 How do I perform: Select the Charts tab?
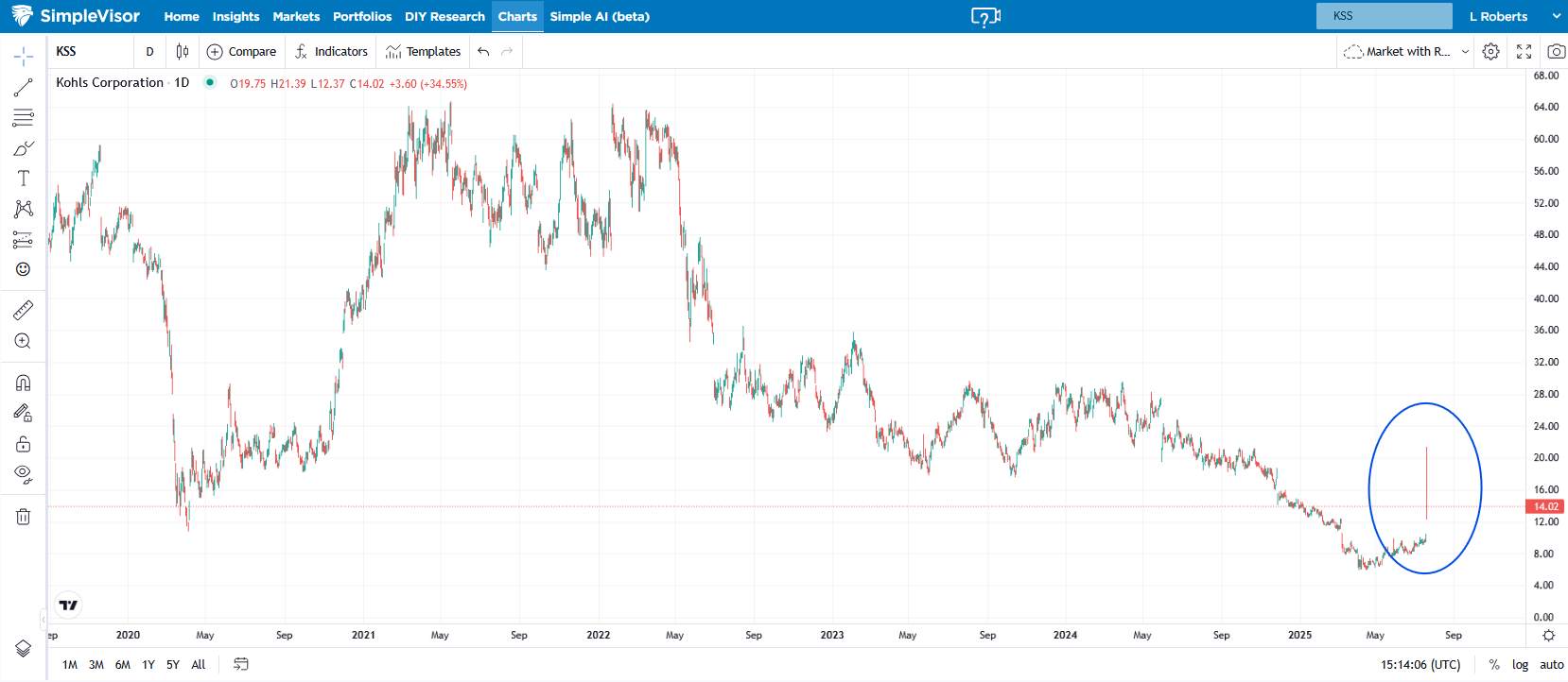[x=517, y=17]
